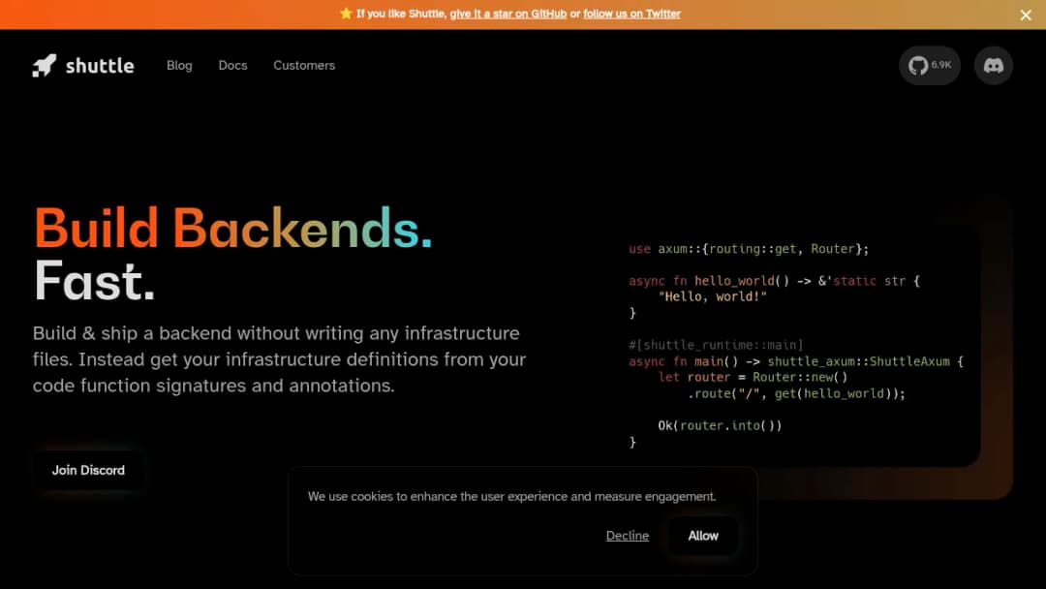Open the Discord icon in the header
The image size is (1046, 589).
[x=994, y=65]
